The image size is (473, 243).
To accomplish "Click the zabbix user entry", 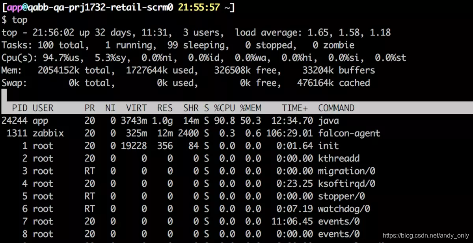I will tap(48, 133).
